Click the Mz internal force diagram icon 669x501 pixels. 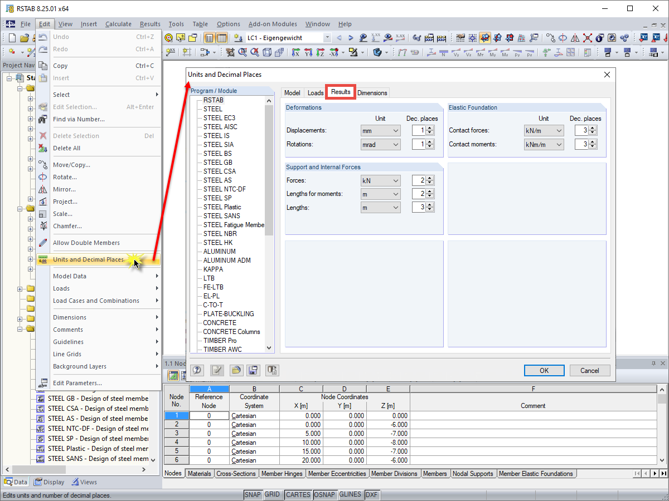click(506, 52)
